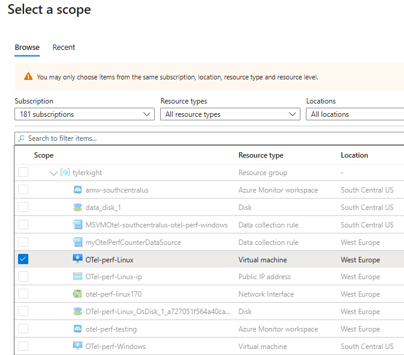Select the OTel-perf-Linux name
The image size is (404, 355).
110,260
